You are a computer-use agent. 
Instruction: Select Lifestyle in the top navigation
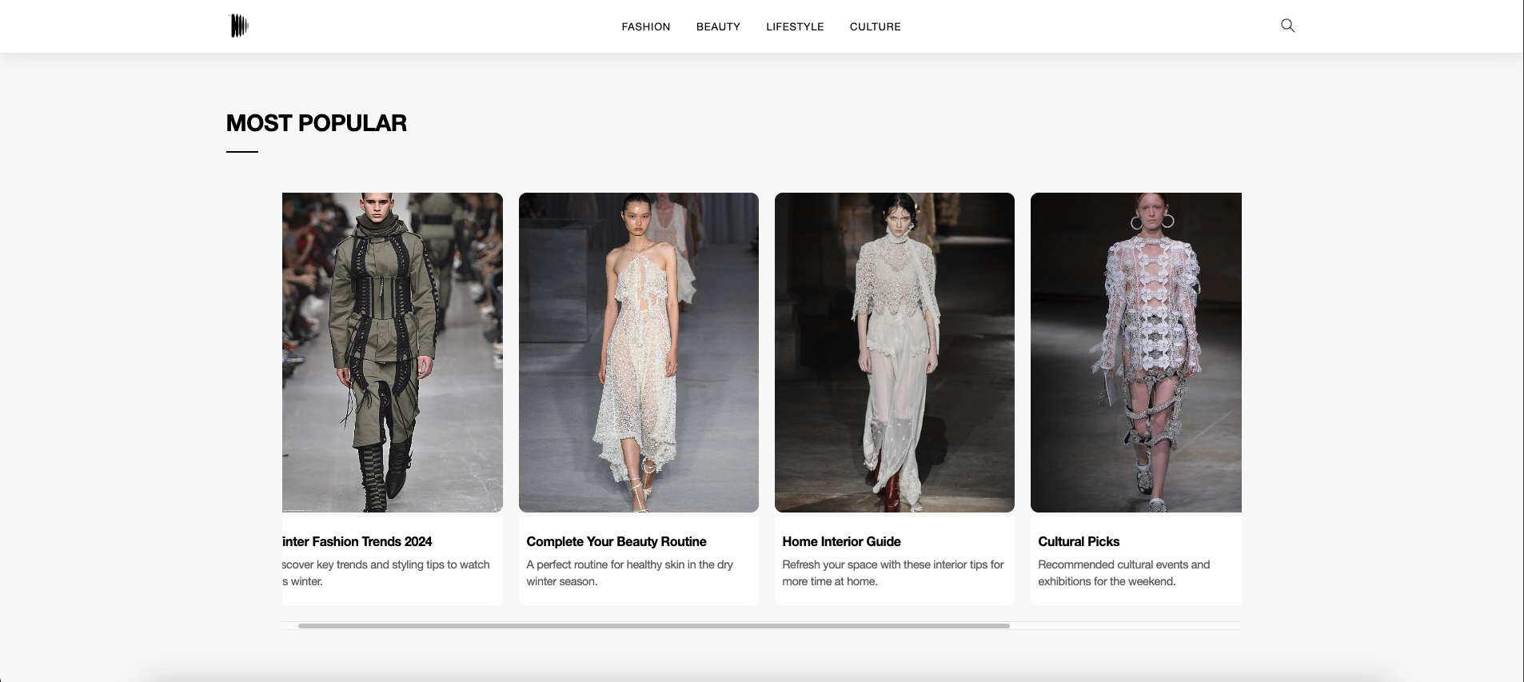pos(795,26)
